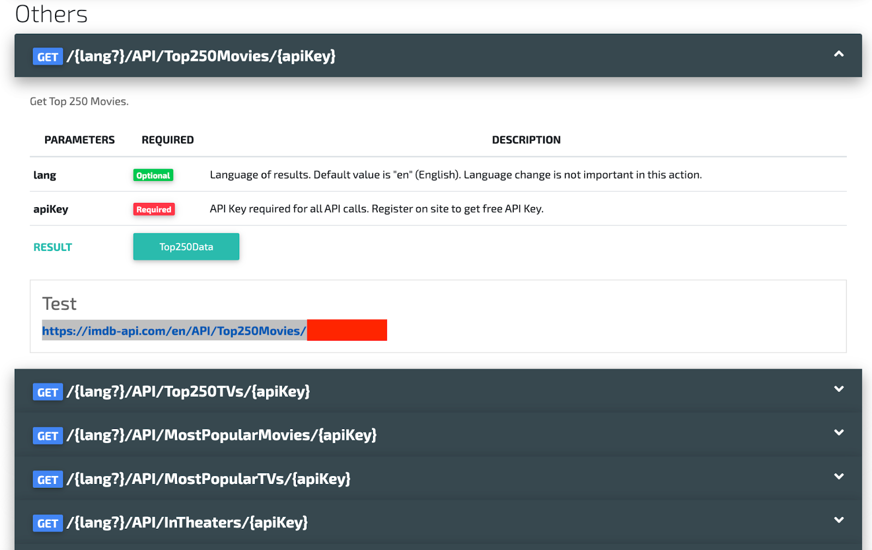Viewport: 872px width, 550px height.
Task: Click GET badge on MostPopularMovies endpoint
Action: [47, 436]
